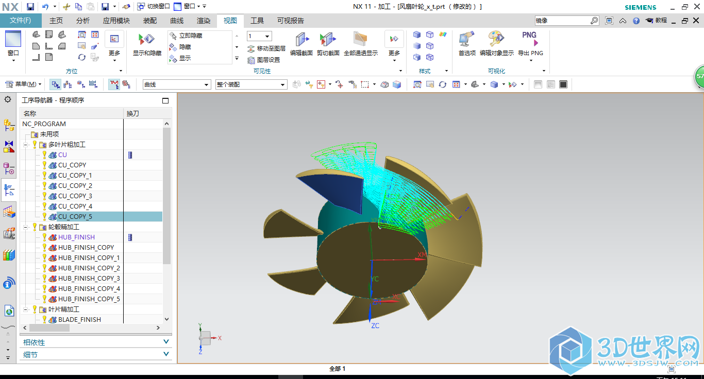
Task: Open the Assembly Navigator sidebar icon
Action: tap(9, 124)
